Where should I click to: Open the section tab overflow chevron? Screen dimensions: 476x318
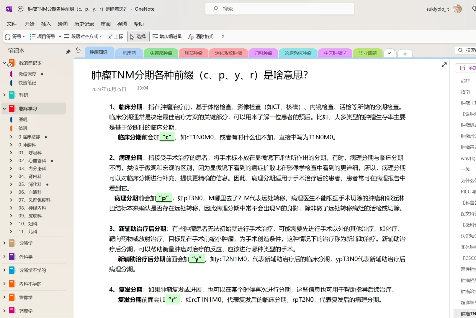[389, 53]
